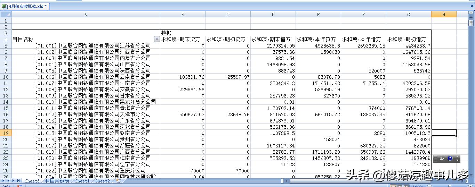Click the previous sheet navigation arrow
475x187 pixels.
(x=8, y=181)
